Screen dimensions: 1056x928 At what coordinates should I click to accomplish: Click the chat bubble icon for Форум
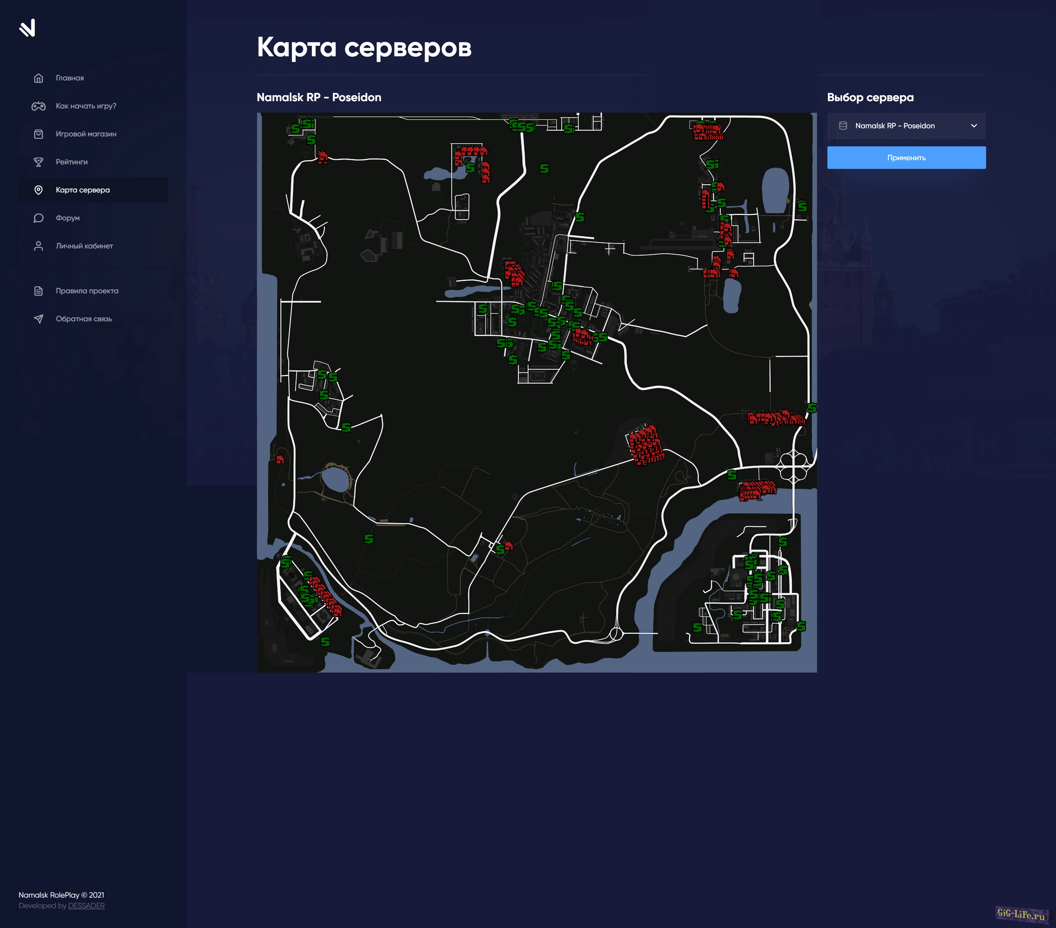[x=38, y=218]
